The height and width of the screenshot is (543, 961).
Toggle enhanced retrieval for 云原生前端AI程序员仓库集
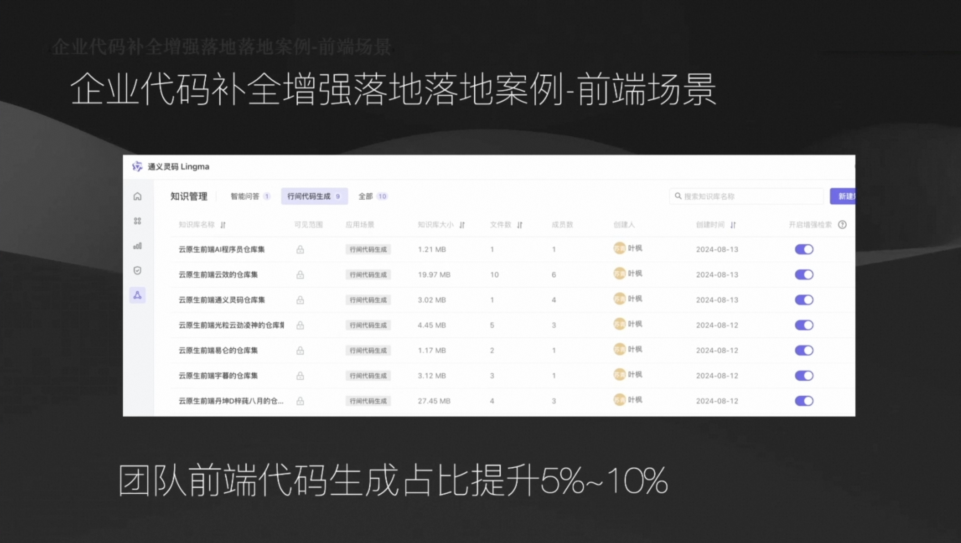pos(804,249)
